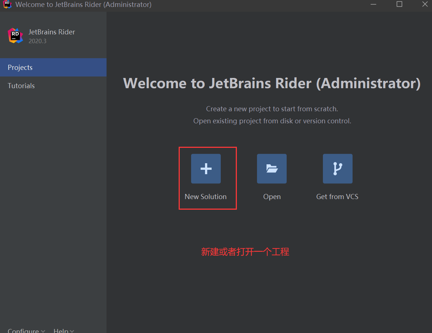Click the red Chinese annotation text

245,252
